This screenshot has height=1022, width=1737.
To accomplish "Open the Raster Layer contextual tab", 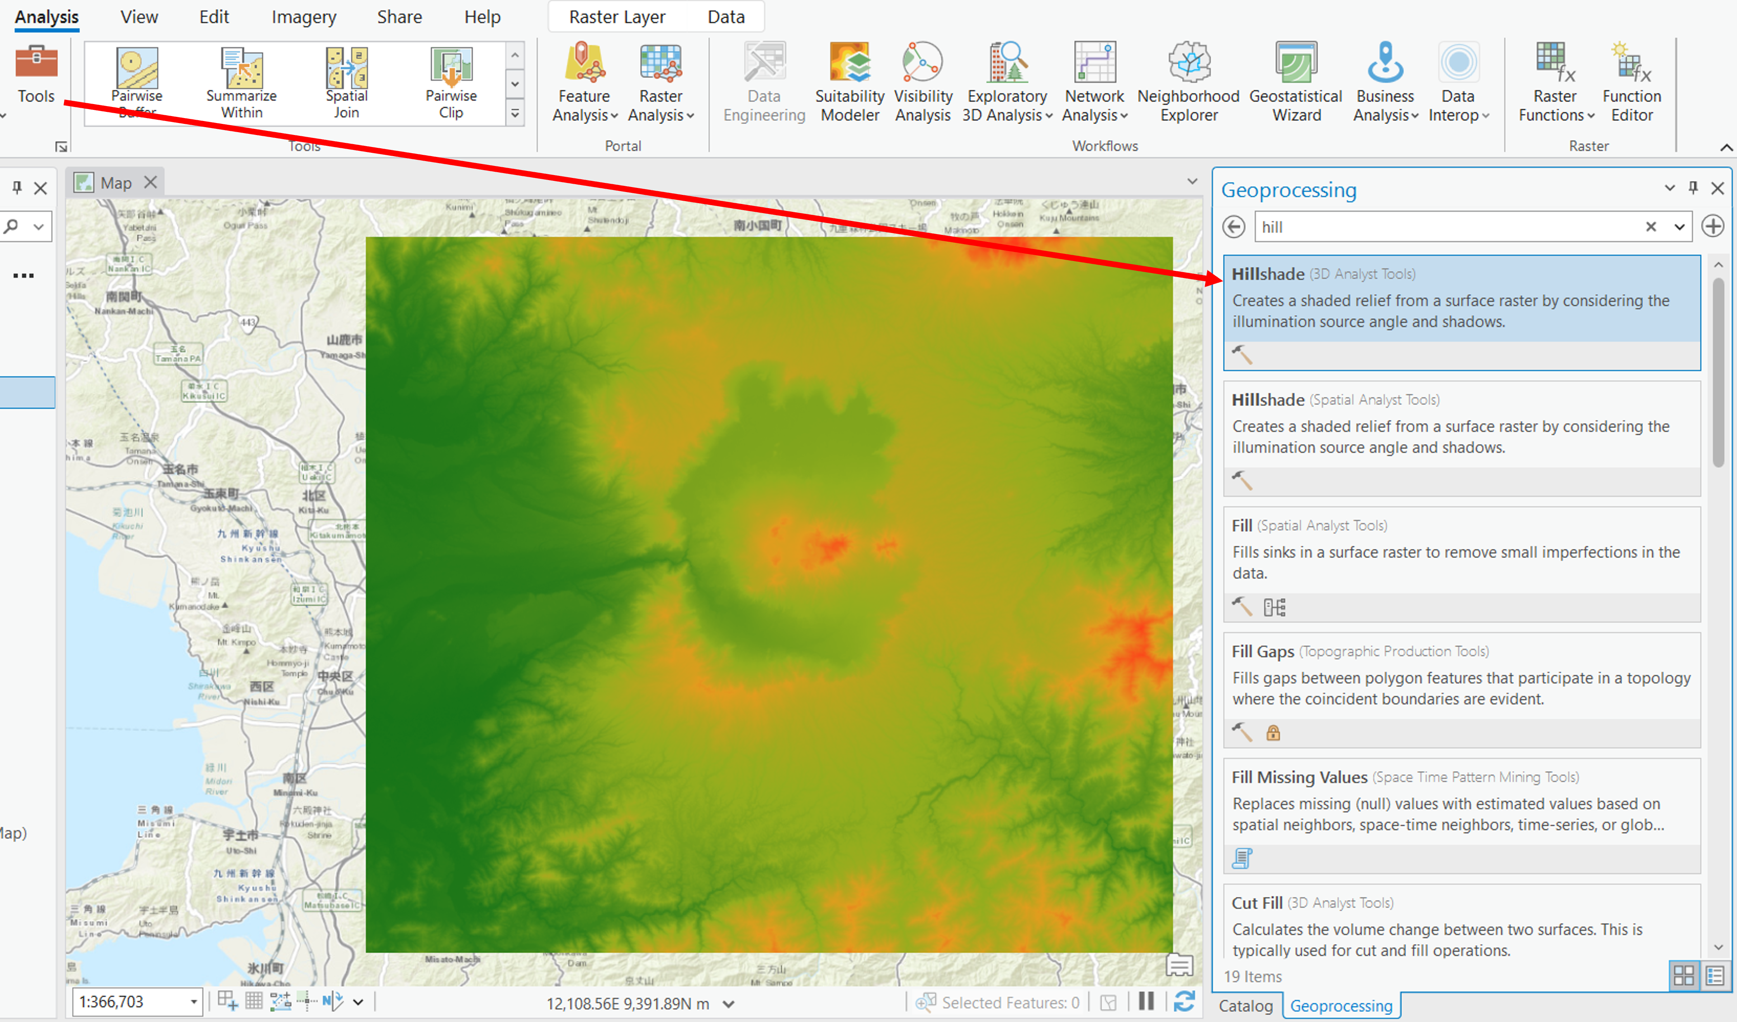I will pyautogui.click(x=617, y=17).
